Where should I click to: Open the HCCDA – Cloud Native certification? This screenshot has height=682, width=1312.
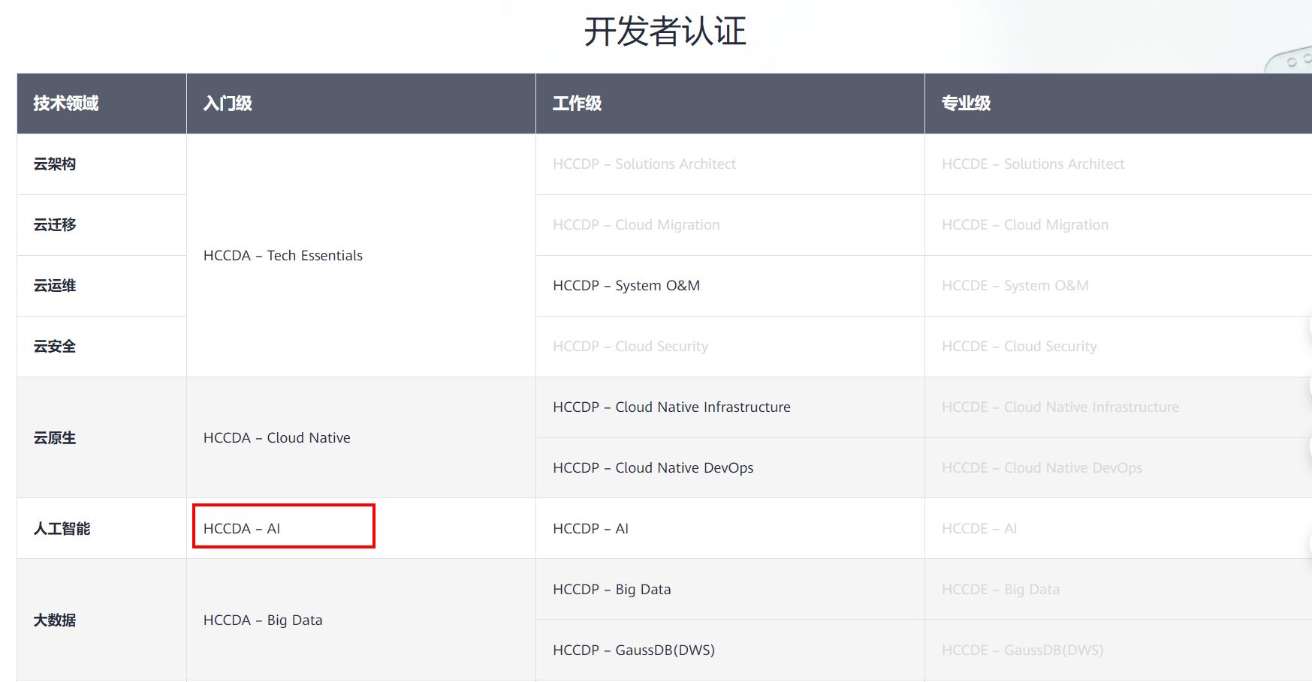pyautogui.click(x=277, y=438)
